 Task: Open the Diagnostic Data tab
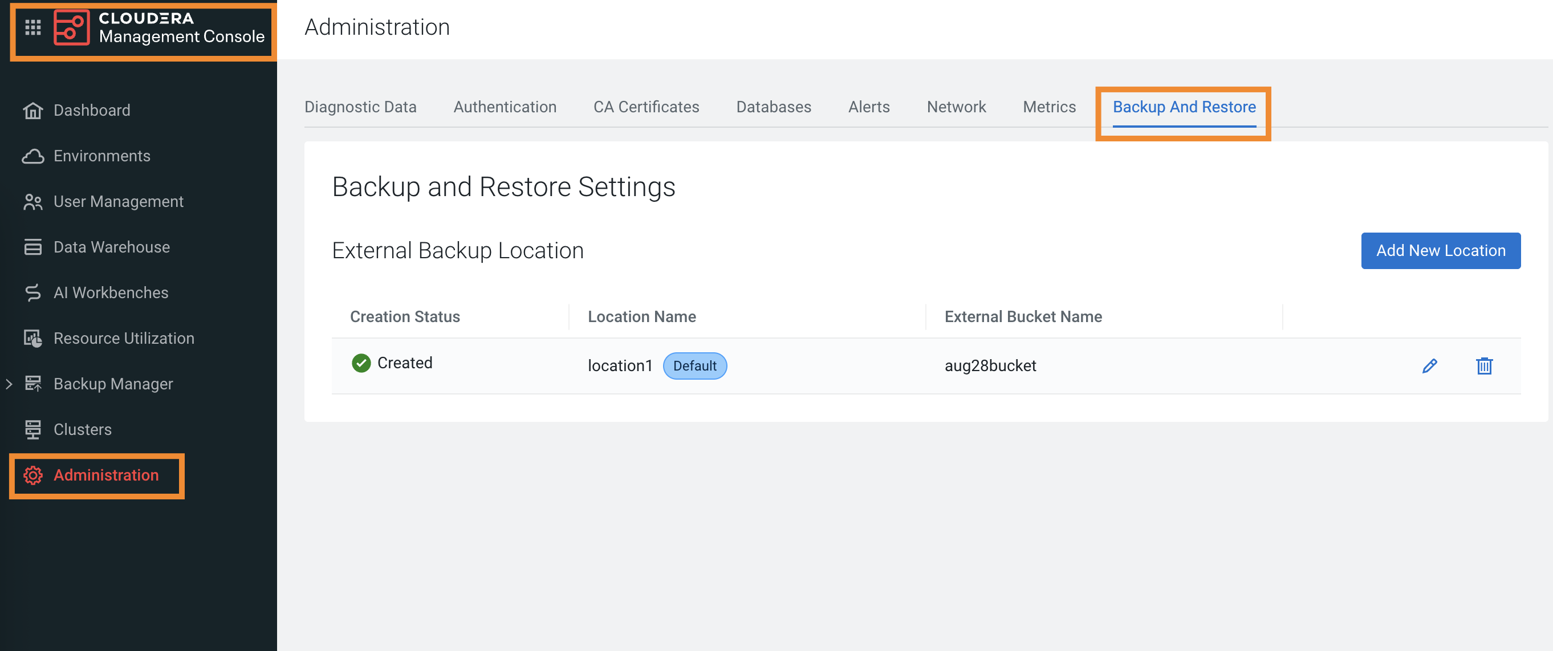point(360,107)
